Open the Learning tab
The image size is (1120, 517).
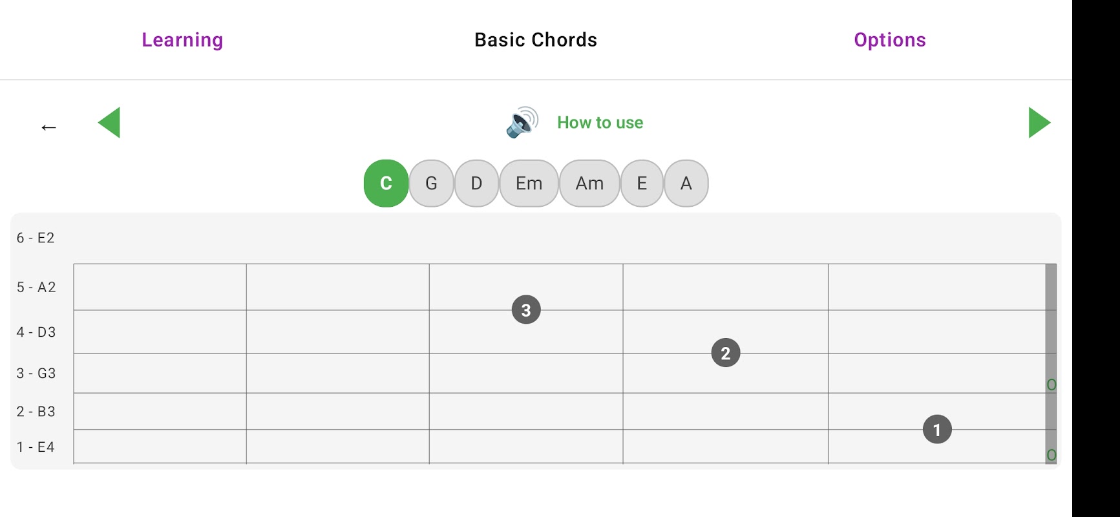[x=182, y=40]
